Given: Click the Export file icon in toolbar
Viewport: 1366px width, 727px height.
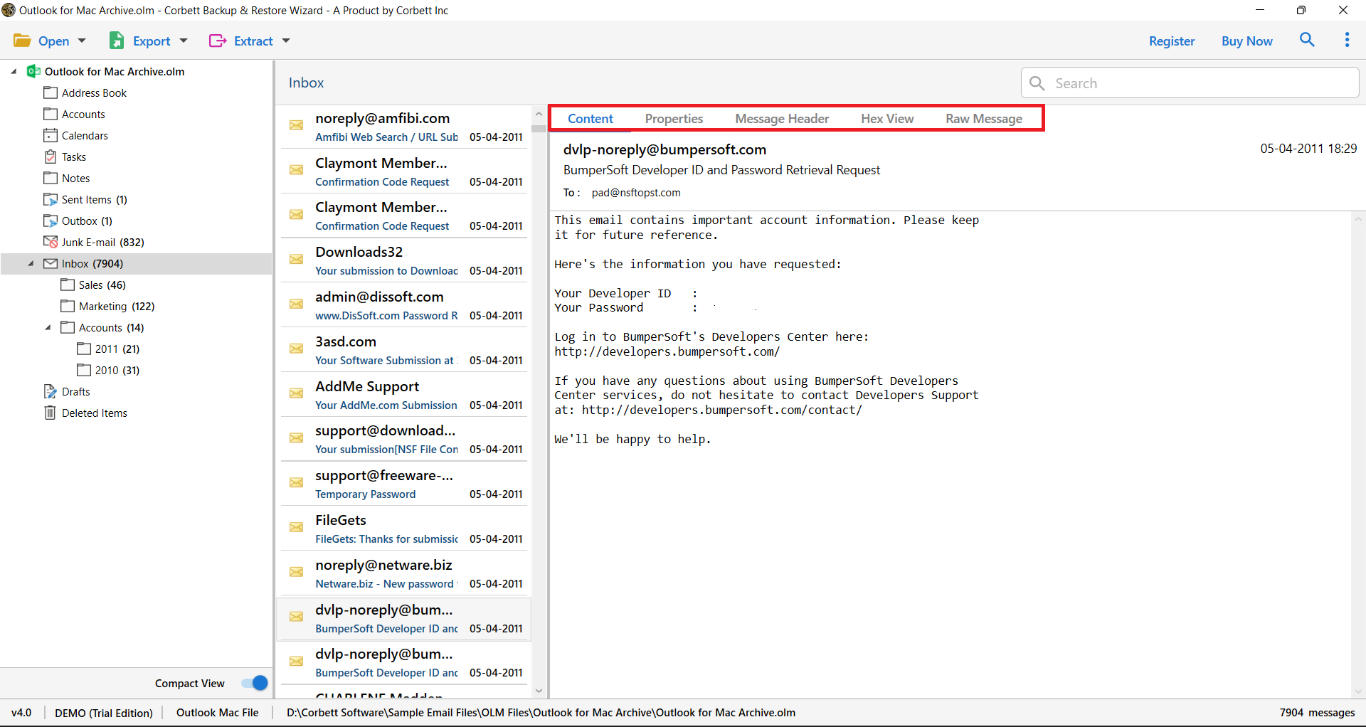Looking at the screenshot, I should point(117,41).
